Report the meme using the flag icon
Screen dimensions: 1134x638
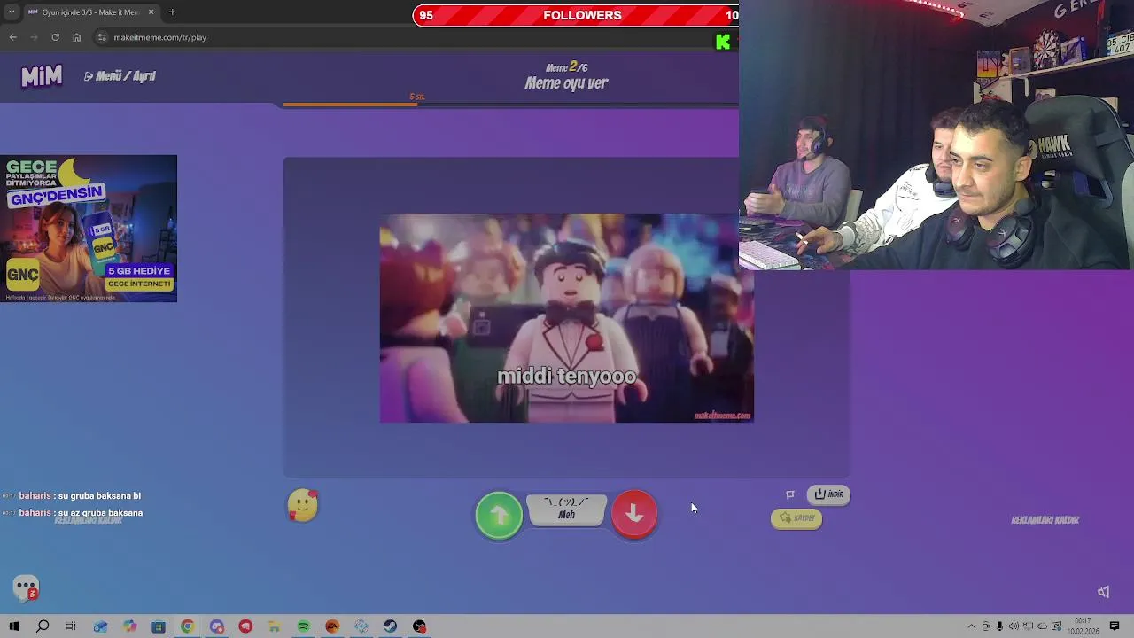pyautogui.click(x=790, y=494)
